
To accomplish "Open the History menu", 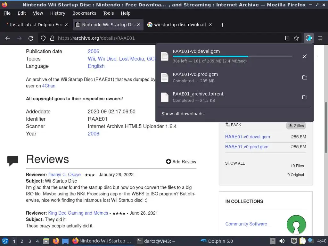I will [x=58, y=13].
